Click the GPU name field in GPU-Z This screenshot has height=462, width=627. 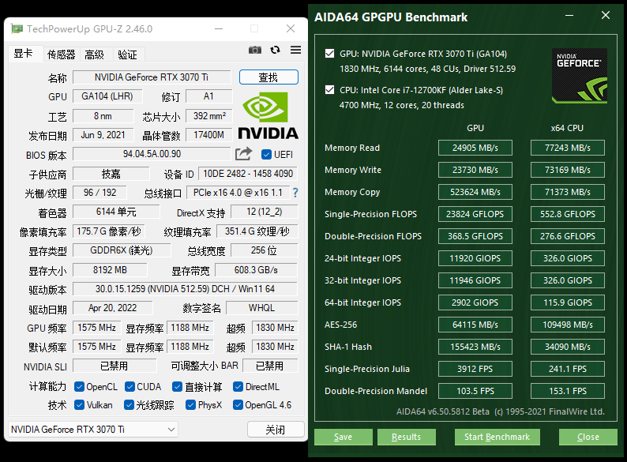(152, 77)
